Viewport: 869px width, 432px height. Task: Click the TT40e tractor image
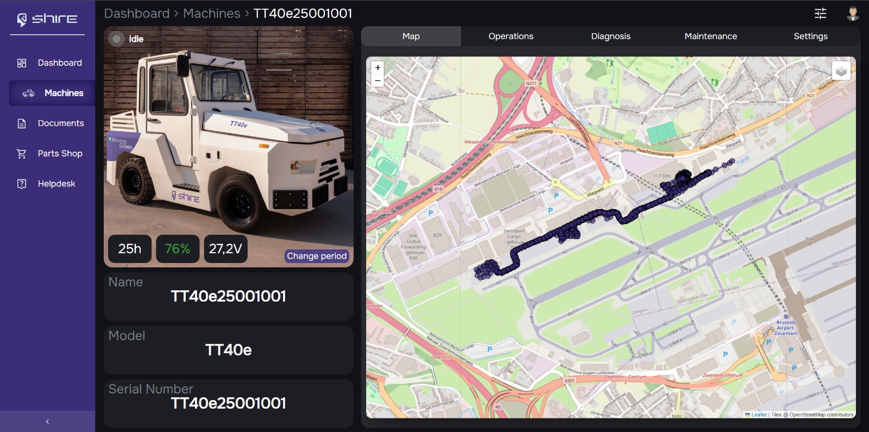(x=228, y=141)
